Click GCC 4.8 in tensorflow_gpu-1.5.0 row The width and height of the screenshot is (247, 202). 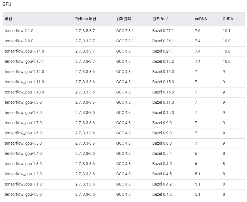tap(123, 143)
